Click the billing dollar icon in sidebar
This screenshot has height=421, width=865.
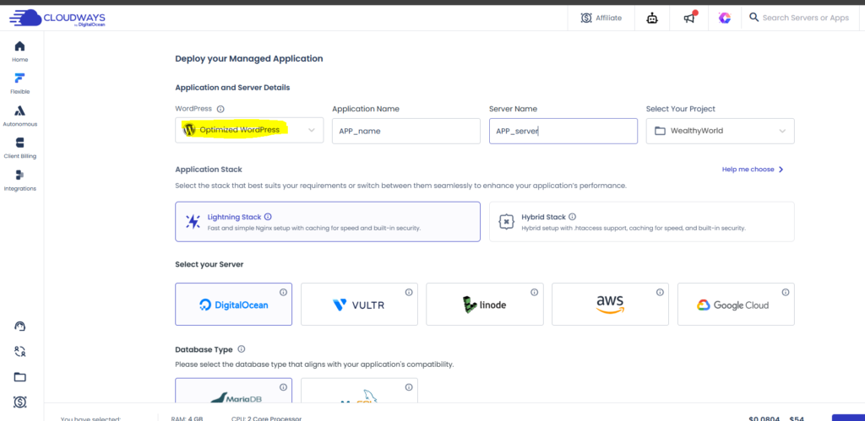pyautogui.click(x=19, y=402)
